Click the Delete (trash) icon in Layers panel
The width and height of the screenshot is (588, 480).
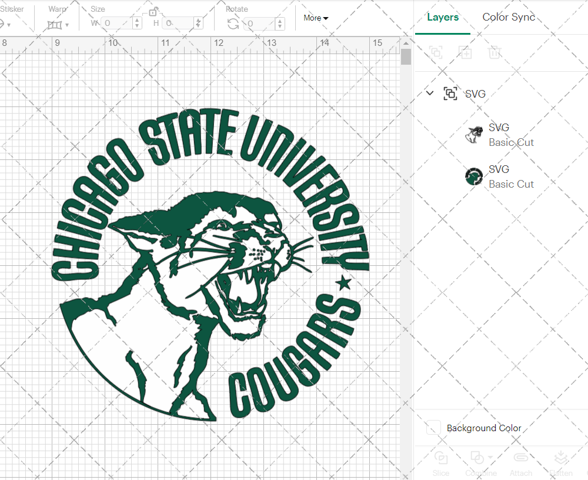tap(495, 52)
